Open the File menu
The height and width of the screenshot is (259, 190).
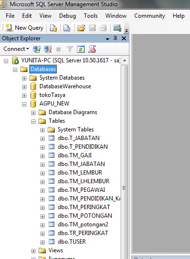pos(10,16)
